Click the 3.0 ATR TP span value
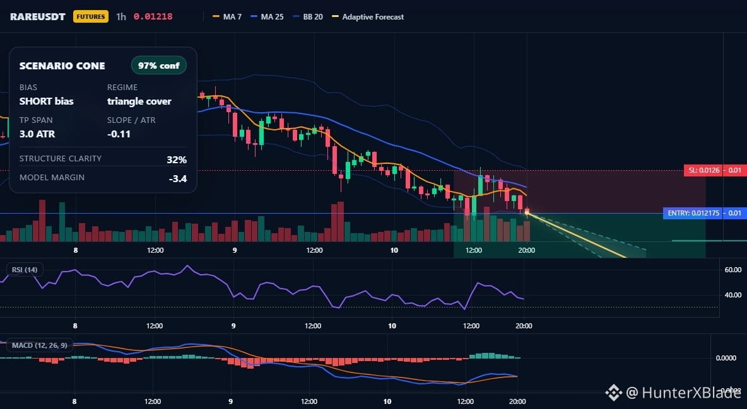Viewport: 747px width, 409px height. pos(37,134)
